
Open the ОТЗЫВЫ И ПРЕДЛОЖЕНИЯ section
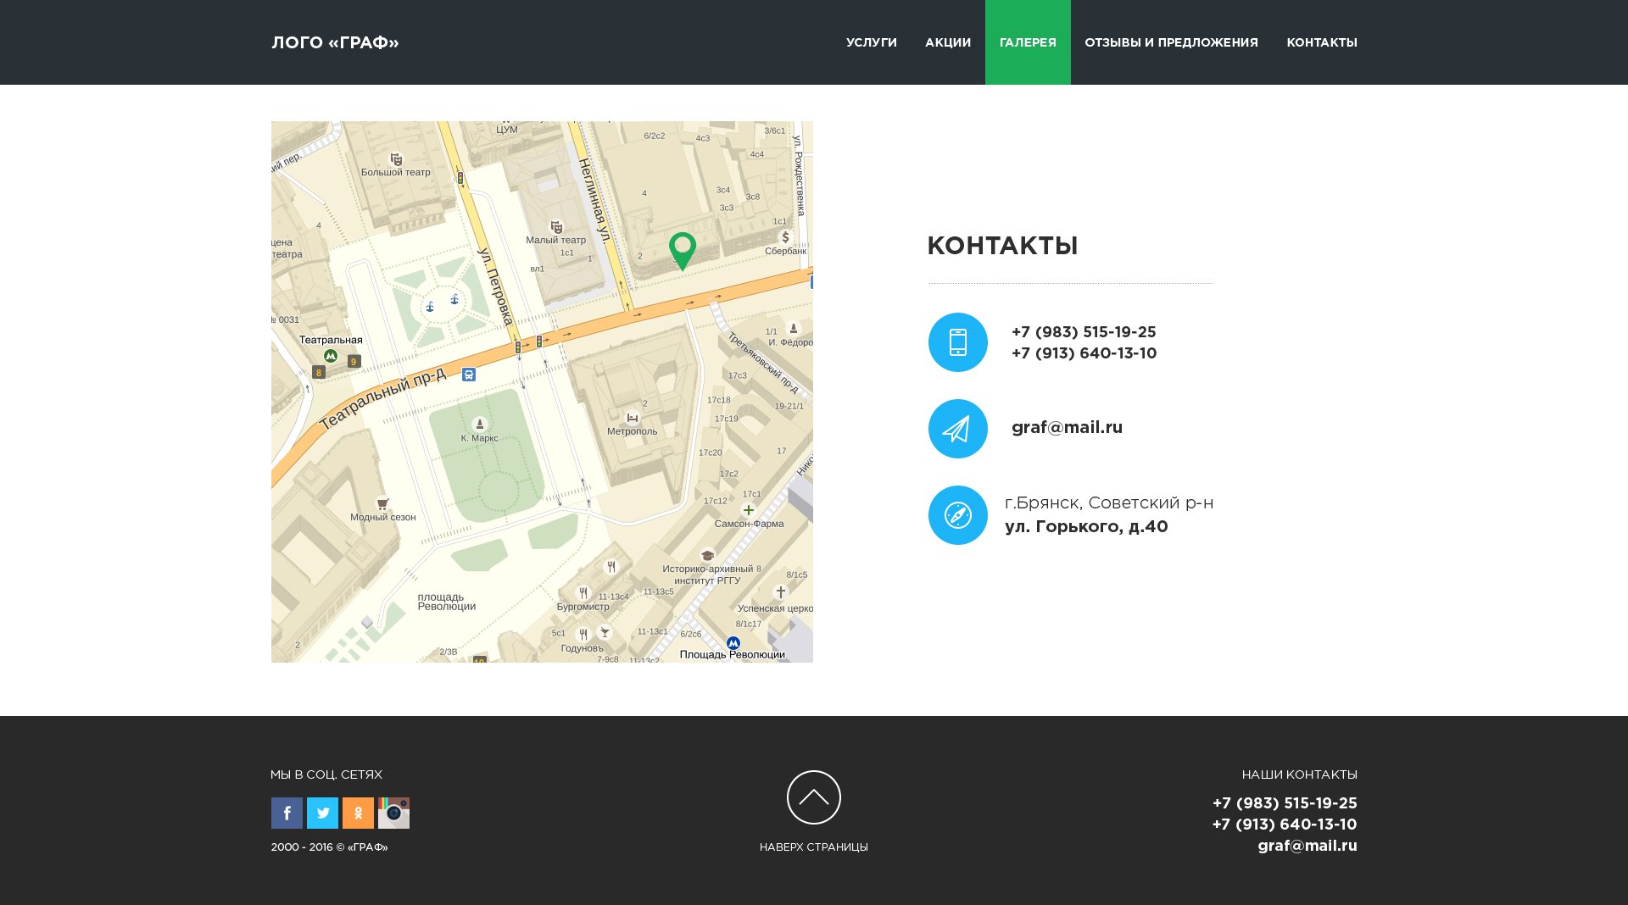pyautogui.click(x=1171, y=42)
